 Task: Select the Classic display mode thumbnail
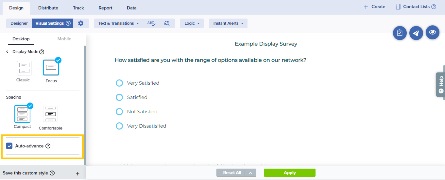point(24,68)
